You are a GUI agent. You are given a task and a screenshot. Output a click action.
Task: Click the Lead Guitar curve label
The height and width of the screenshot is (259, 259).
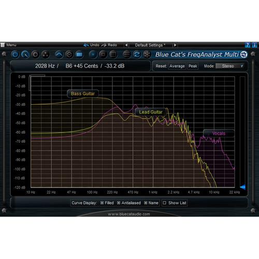click(151, 112)
